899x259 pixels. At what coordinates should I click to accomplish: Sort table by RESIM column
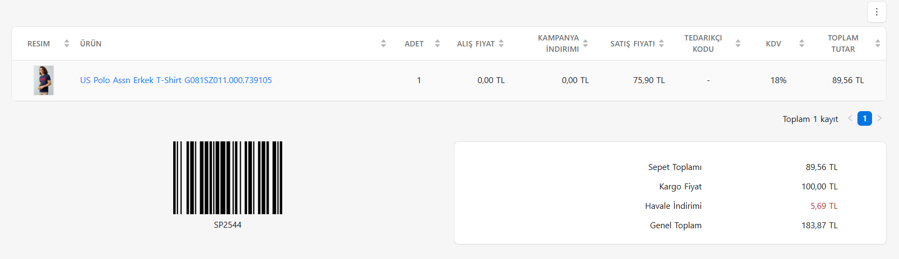[66, 44]
